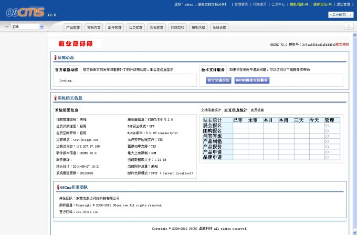Click the >> manage arrow for 产品报价
The width and height of the screenshot is (357, 235).
[327, 147]
